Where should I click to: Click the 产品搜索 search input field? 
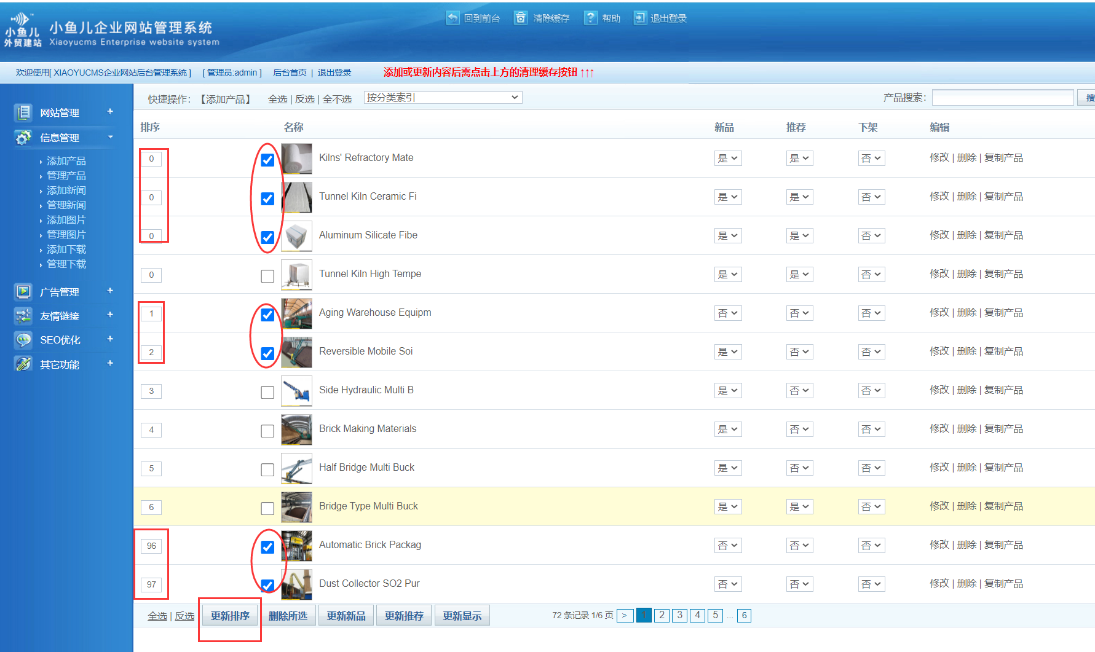point(1002,98)
